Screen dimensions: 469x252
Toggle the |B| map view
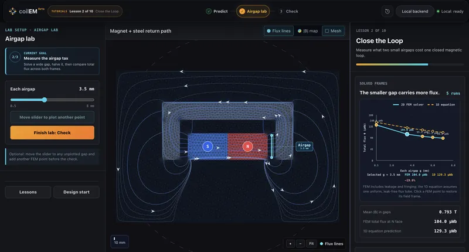pyautogui.click(x=308, y=31)
